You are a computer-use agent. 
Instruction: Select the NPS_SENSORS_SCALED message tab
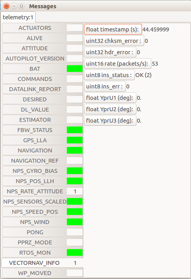[x=42, y=202]
